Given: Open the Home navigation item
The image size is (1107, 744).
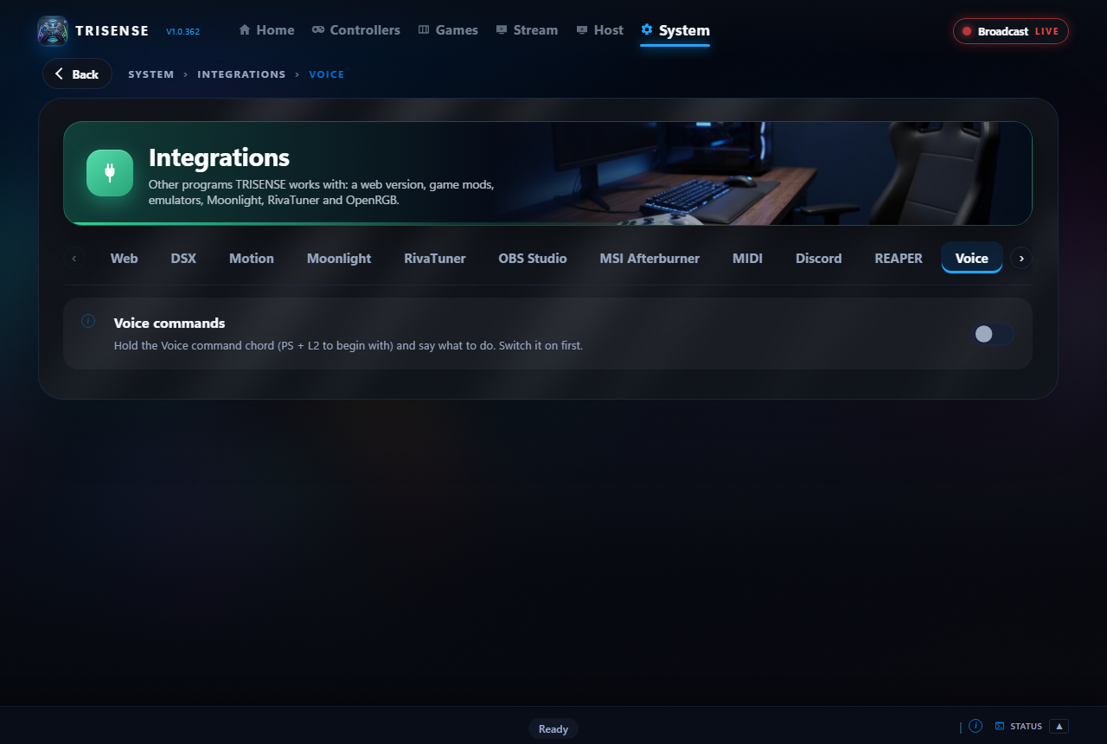Looking at the screenshot, I should pos(266,30).
